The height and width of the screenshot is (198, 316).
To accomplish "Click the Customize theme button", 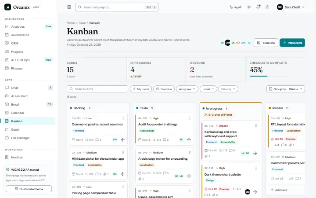I will 29,189.
